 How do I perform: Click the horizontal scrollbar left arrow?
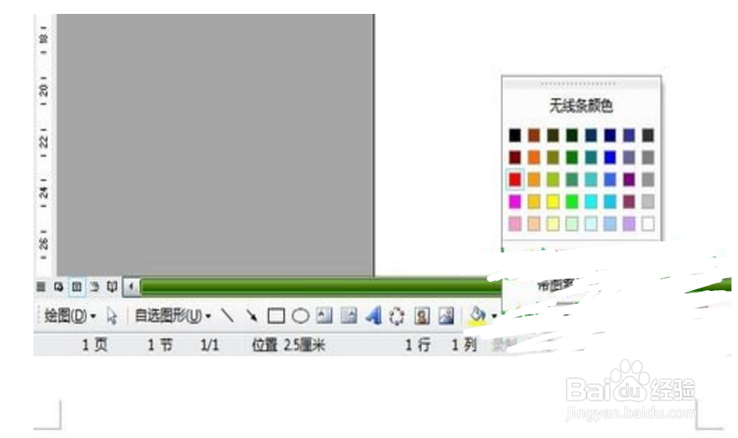tap(131, 286)
